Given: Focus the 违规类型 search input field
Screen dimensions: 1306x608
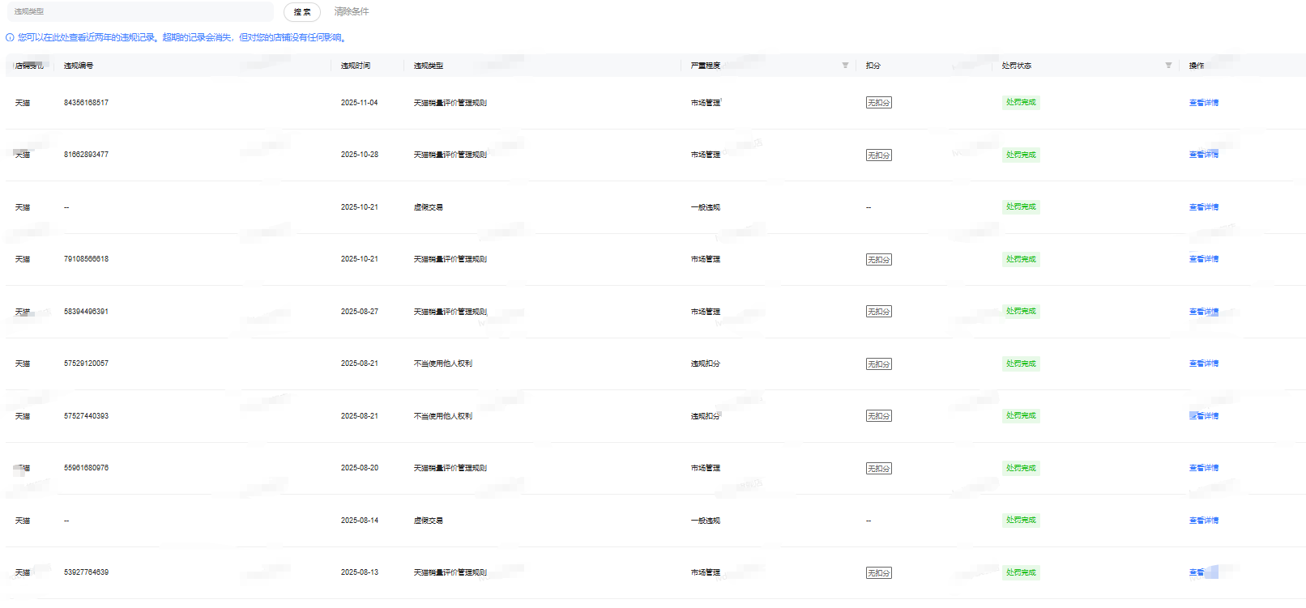Looking at the screenshot, I should 139,12.
